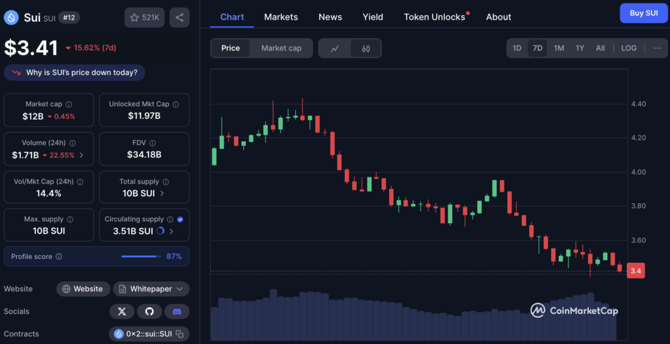This screenshot has width=670, height=344.
Task: Click the 4.40 price axis label
Action: click(x=638, y=104)
